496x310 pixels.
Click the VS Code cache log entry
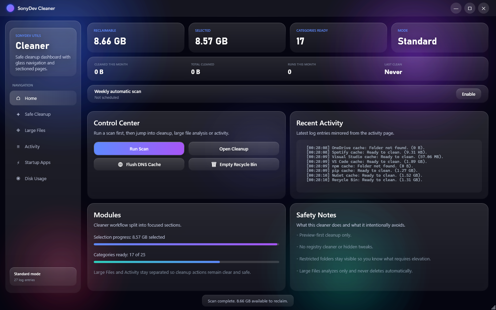coord(367,162)
